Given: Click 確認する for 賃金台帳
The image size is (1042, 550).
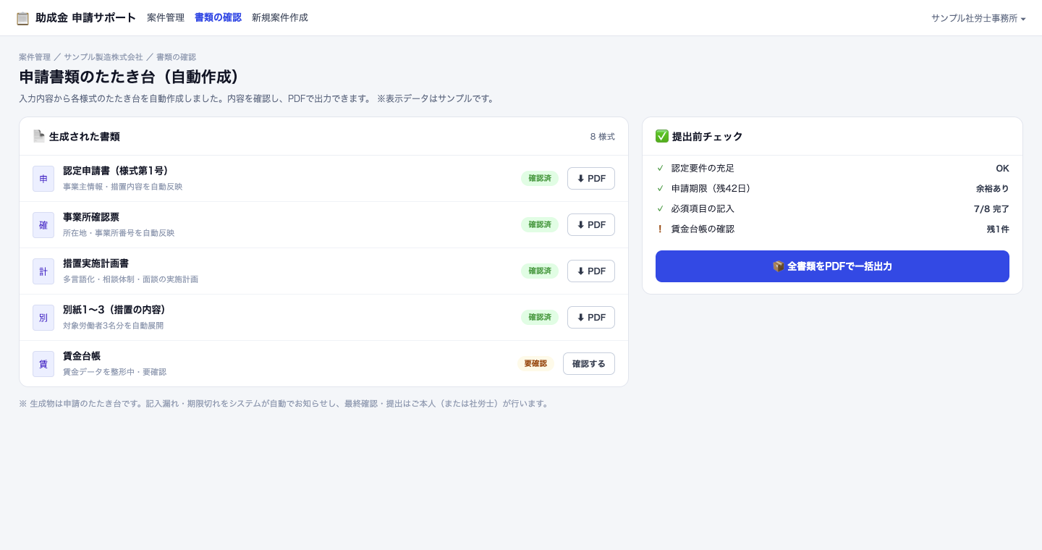Looking at the screenshot, I should coord(589,364).
